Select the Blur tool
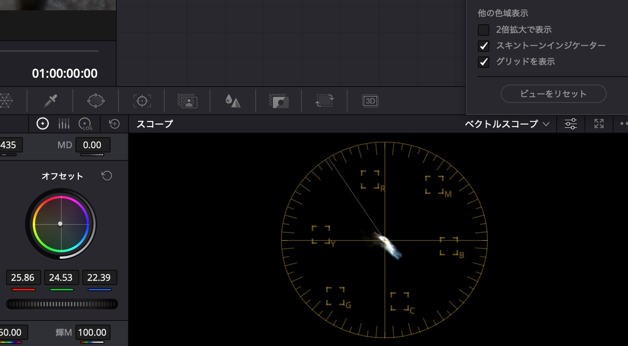The height and width of the screenshot is (346, 628). coord(233,101)
